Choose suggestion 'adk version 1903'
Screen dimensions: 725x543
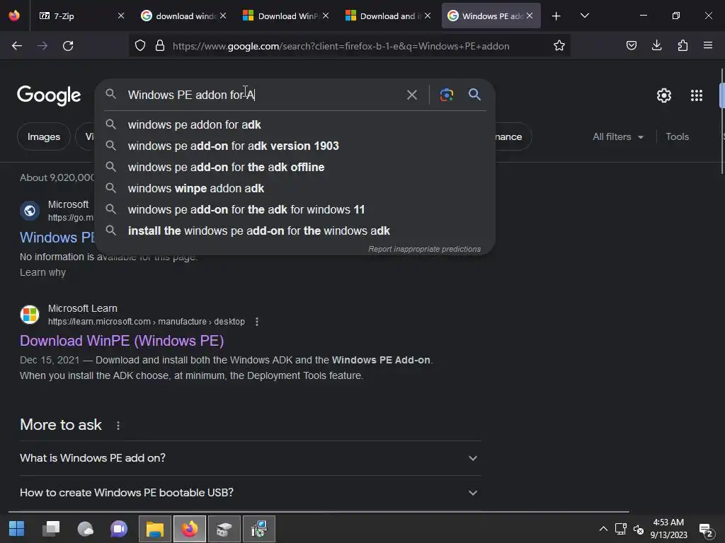click(x=295, y=146)
